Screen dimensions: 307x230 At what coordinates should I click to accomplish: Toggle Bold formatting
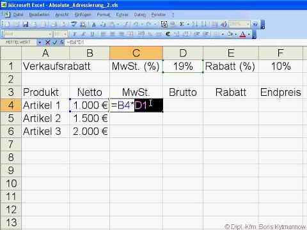point(75,34)
